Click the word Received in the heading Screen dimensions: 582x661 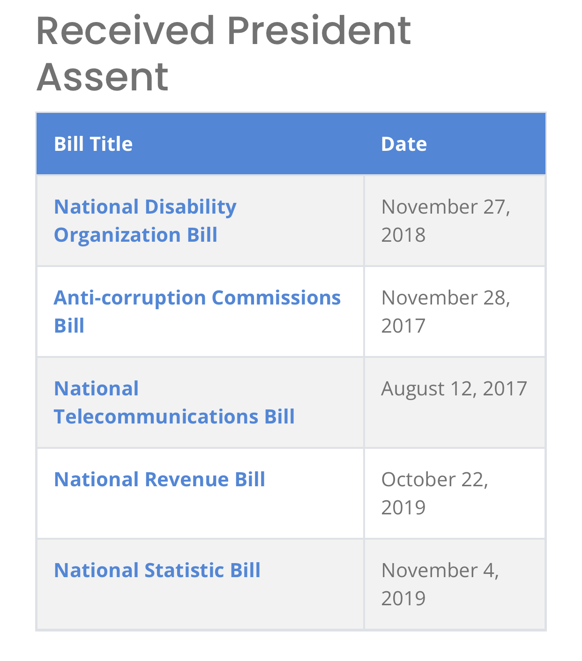[125, 31]
